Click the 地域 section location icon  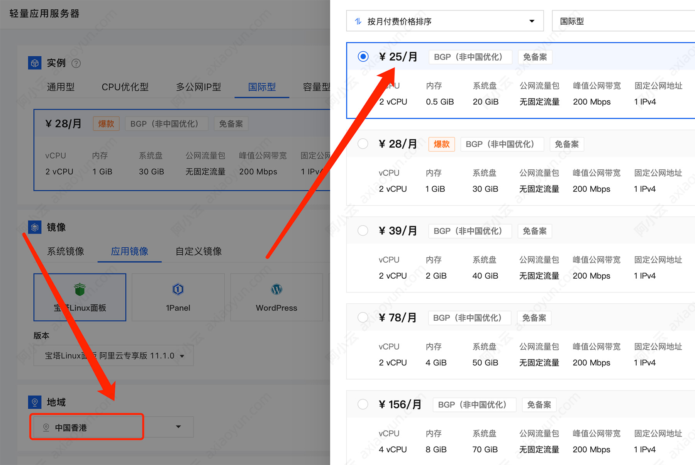35,402
